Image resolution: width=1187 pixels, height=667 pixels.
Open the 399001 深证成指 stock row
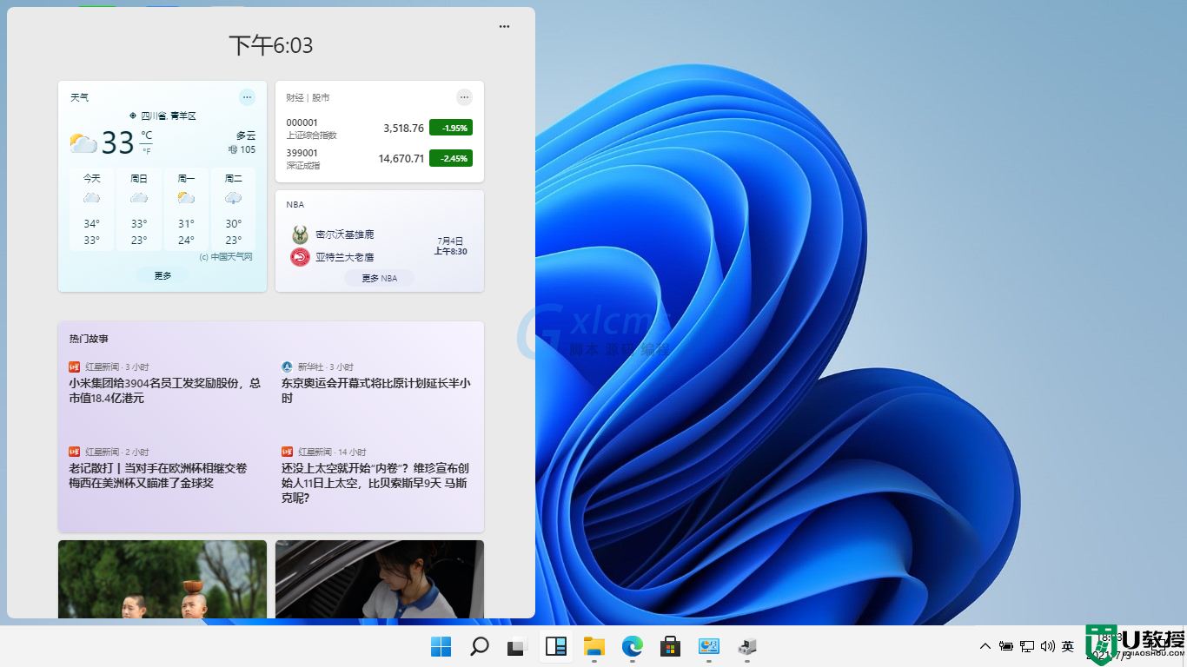click(x=379, y=159)
